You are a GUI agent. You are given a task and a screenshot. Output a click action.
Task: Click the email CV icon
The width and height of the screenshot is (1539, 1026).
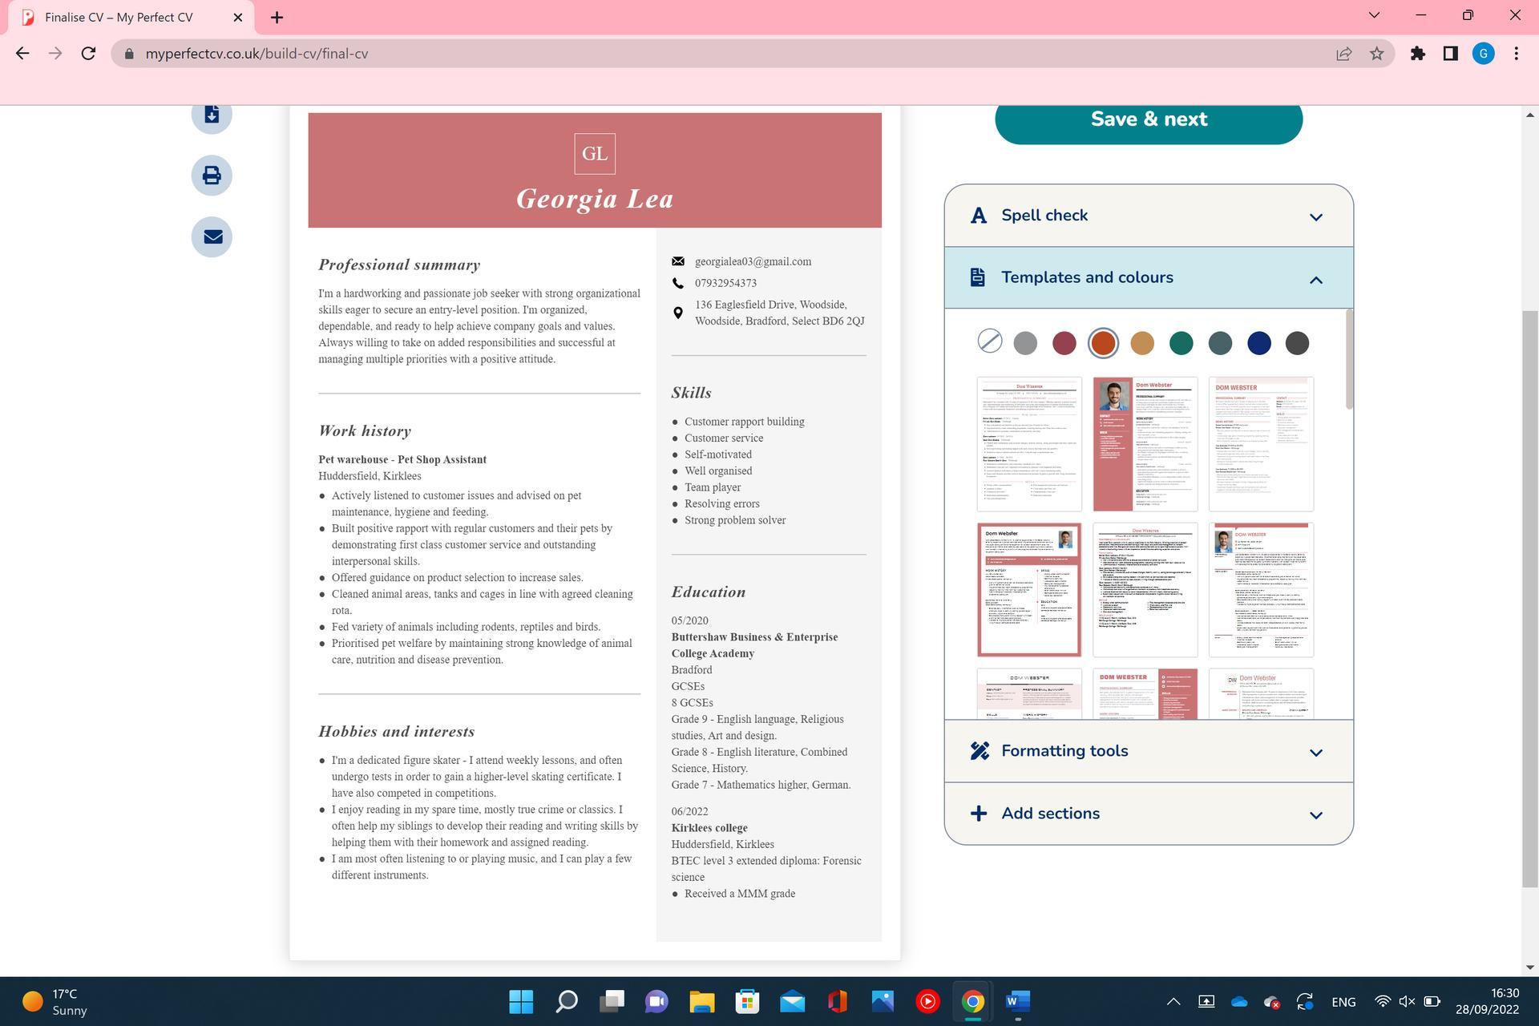212,237
